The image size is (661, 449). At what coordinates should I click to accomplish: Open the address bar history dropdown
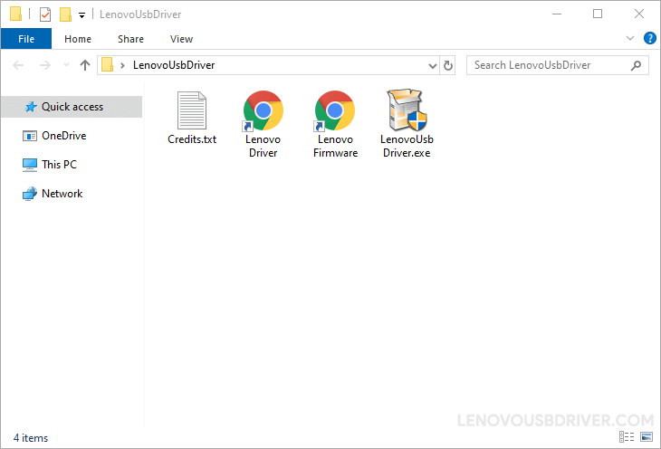tap(433, 65)
